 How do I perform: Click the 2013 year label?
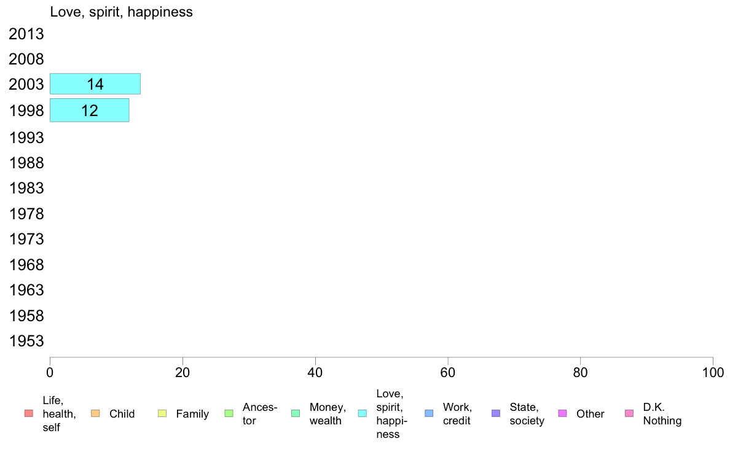26,34
